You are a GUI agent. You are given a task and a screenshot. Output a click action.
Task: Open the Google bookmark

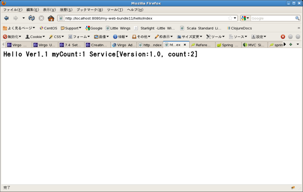pos(94,28)
